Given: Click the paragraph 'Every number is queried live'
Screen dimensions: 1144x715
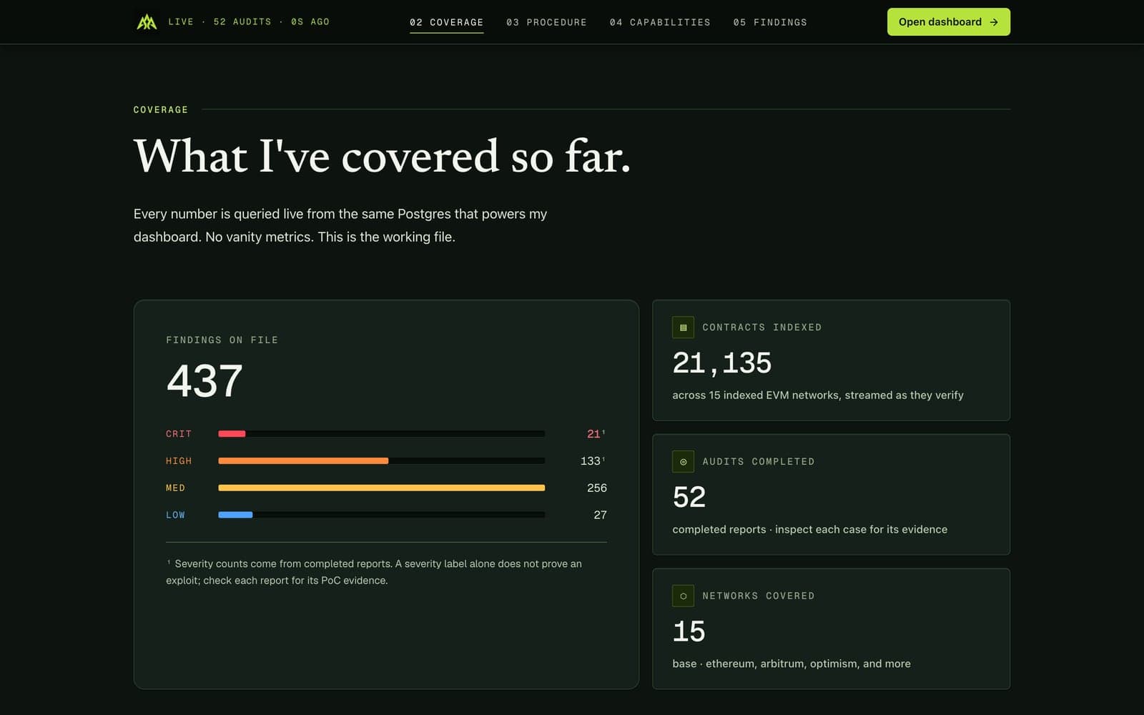Looking at the screenshot, I should [340, 225].
